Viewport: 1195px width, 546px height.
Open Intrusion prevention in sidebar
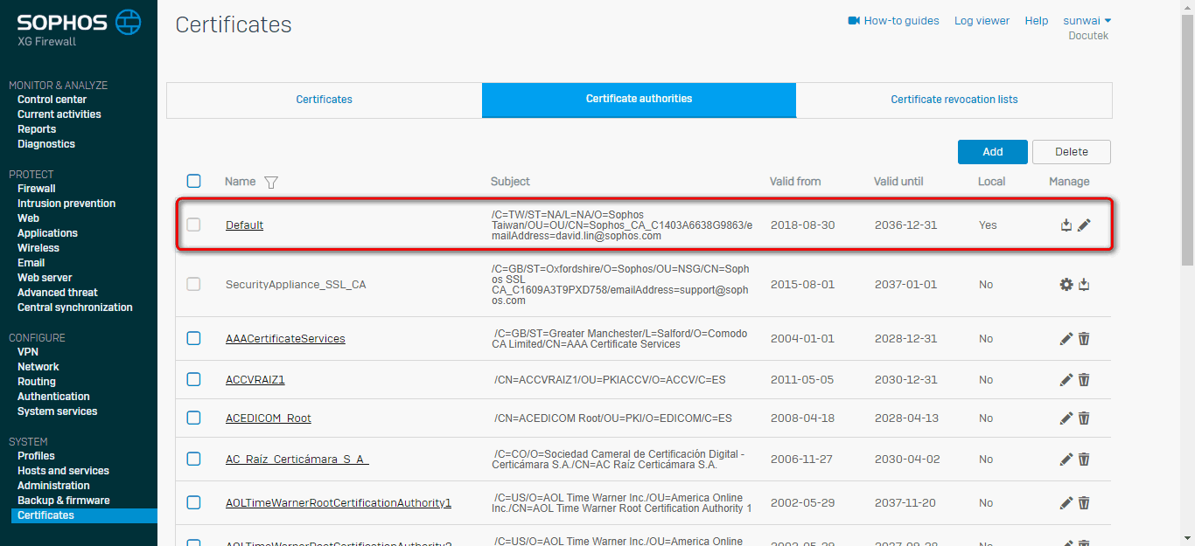[x=66, y=204]
